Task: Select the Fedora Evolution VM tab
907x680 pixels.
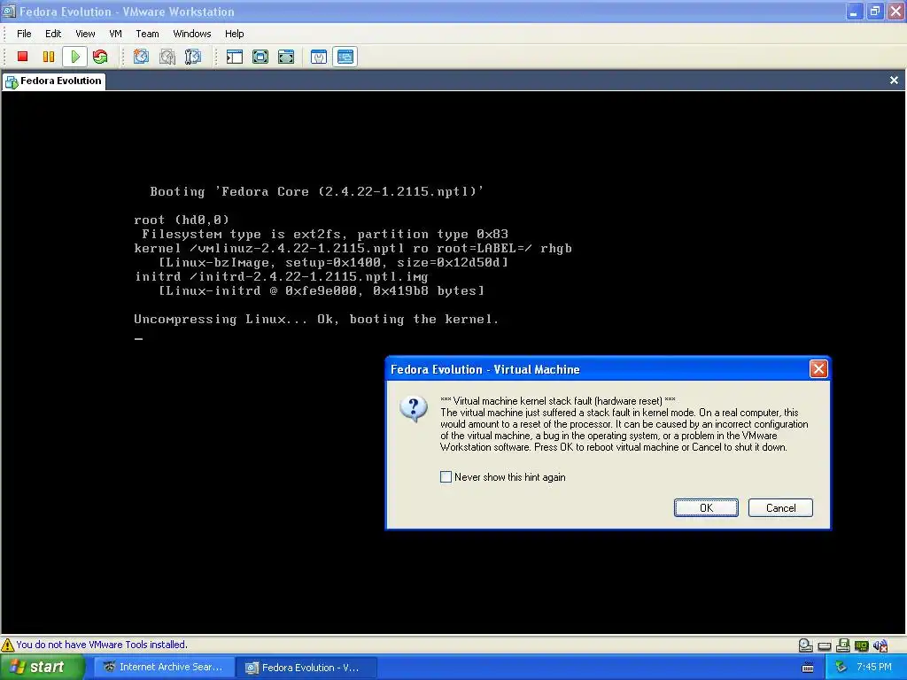Action: pyautogui.click(x=54, y=81)
